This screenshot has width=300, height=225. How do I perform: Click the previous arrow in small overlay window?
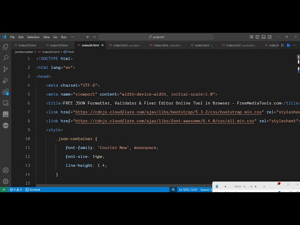pos(225,187)
